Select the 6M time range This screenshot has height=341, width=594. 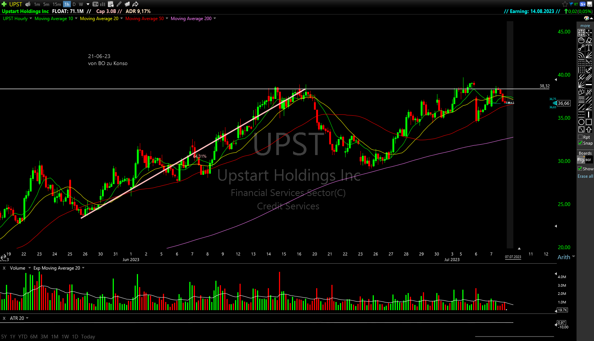click(x=34, y=337)
